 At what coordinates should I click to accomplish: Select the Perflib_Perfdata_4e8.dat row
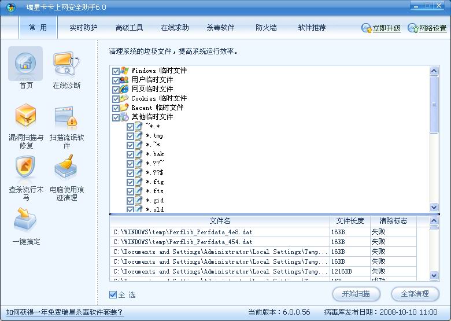point(263,232)
